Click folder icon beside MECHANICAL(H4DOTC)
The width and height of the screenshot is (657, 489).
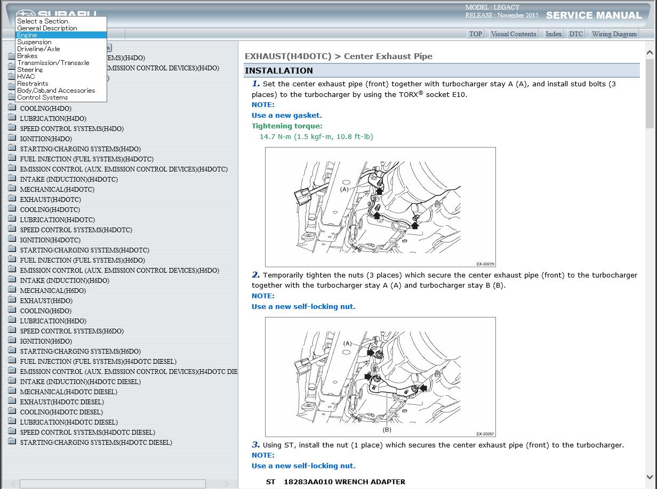[12, 189]
